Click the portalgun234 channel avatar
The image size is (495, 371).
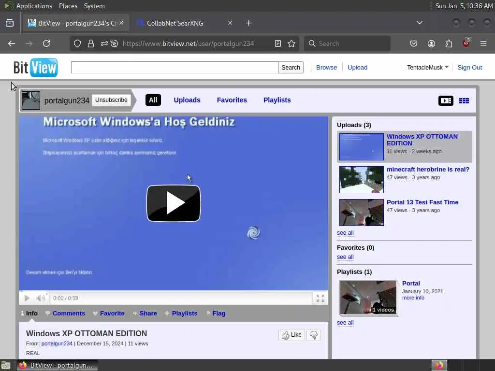click(31, 100)
